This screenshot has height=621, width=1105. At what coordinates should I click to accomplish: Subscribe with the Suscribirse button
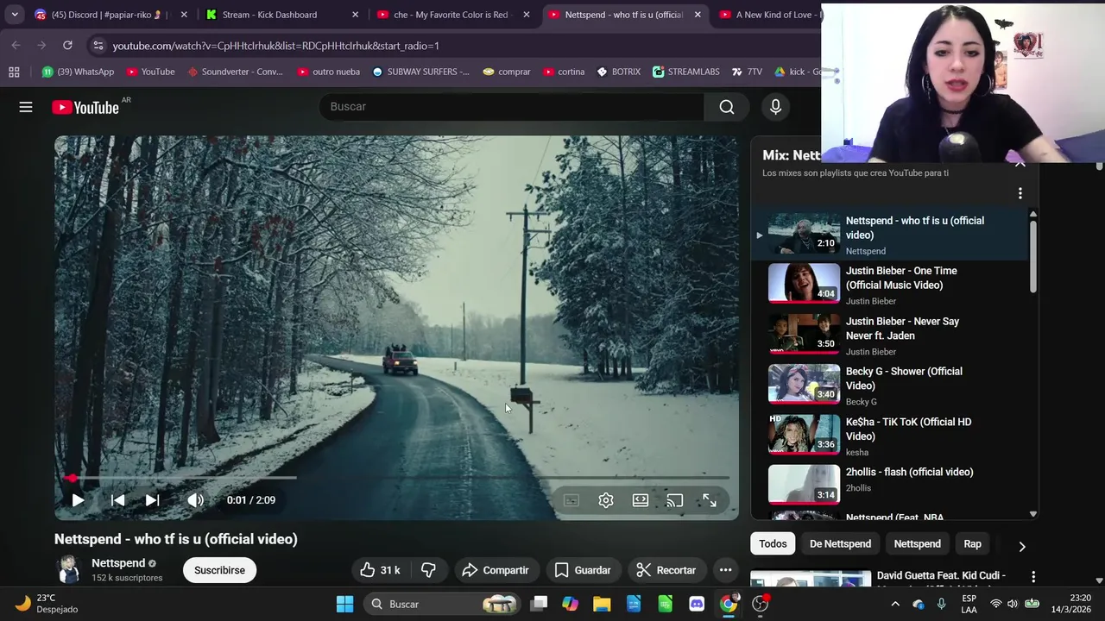[x=219, y=570]
